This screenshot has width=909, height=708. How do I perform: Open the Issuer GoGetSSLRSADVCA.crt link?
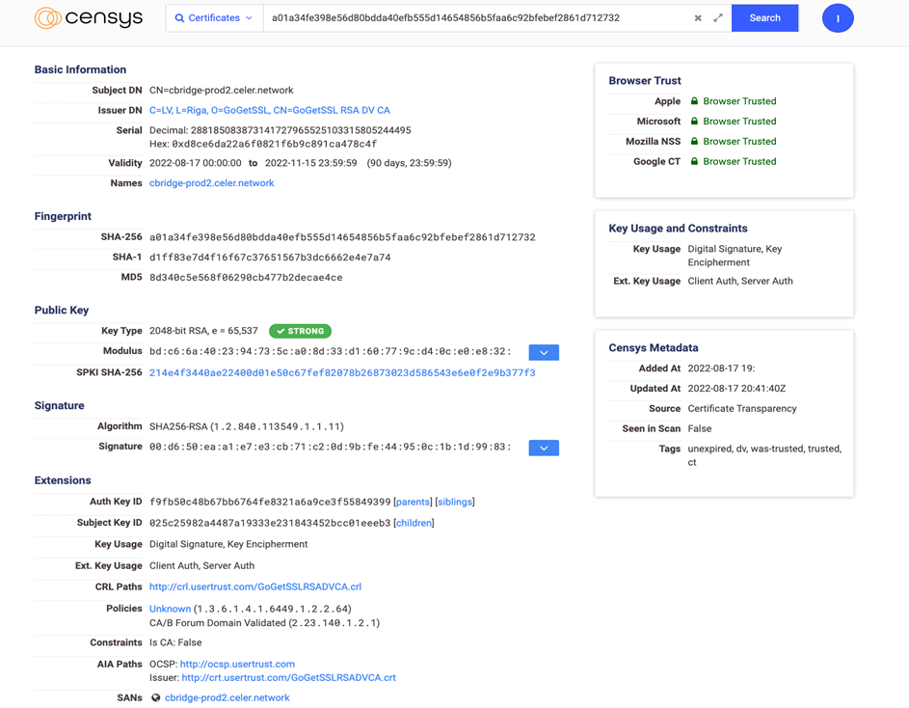(288, 678)
